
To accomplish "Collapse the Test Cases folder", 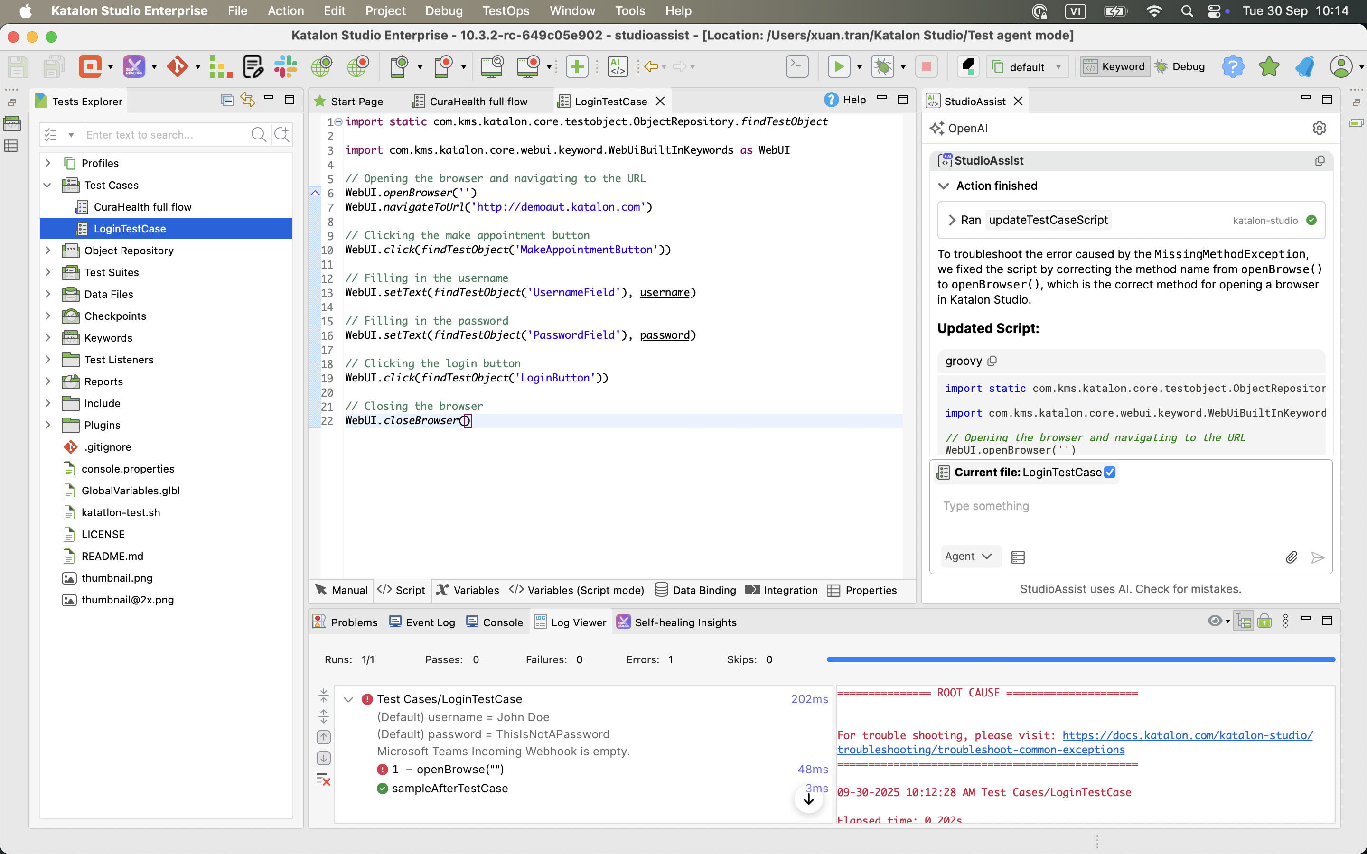I will 47,185.
